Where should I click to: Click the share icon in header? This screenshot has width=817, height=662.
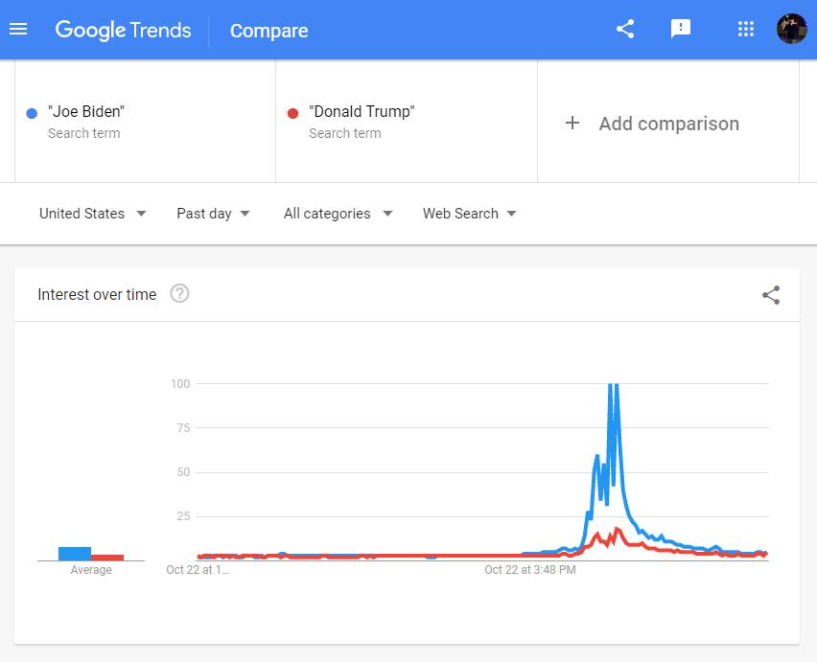(625, 29)
